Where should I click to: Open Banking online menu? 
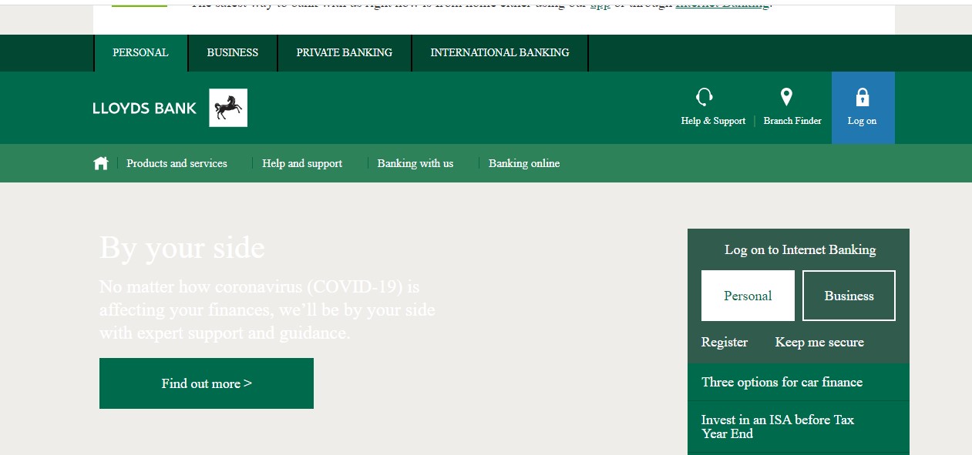(x=524, y=163)
